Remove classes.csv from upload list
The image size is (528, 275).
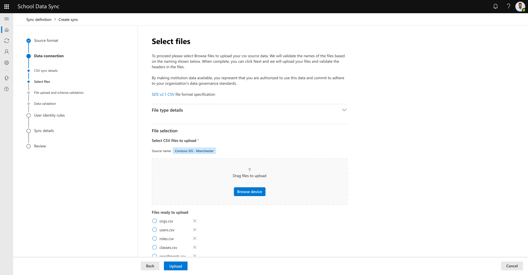195,247
